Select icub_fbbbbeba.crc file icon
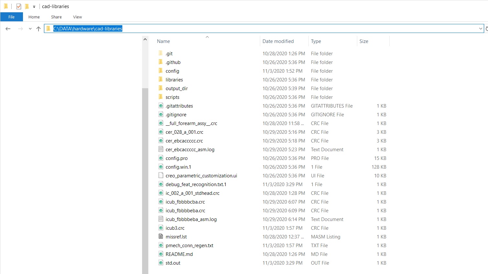This screenshot has height=274, width=488. point(161,210)
